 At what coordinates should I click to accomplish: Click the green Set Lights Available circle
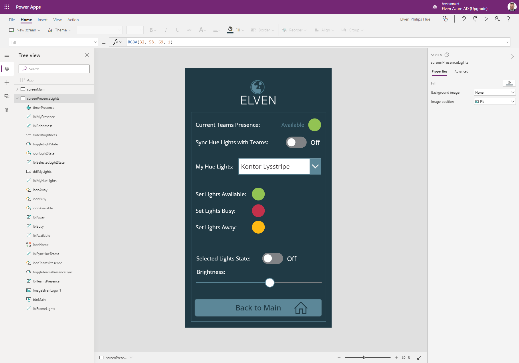pos(258,194)
